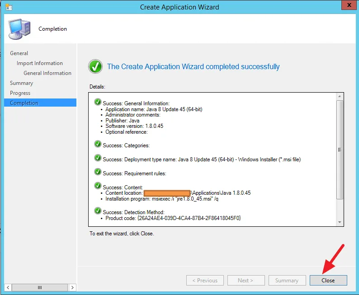Click the wizard title bar app icon

[x=9, y=7]
